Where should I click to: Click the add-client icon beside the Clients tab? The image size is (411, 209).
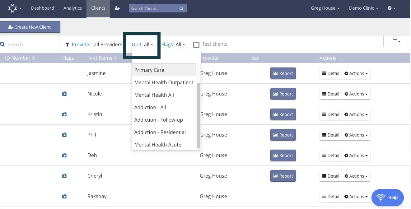click(x=117, y=8)
